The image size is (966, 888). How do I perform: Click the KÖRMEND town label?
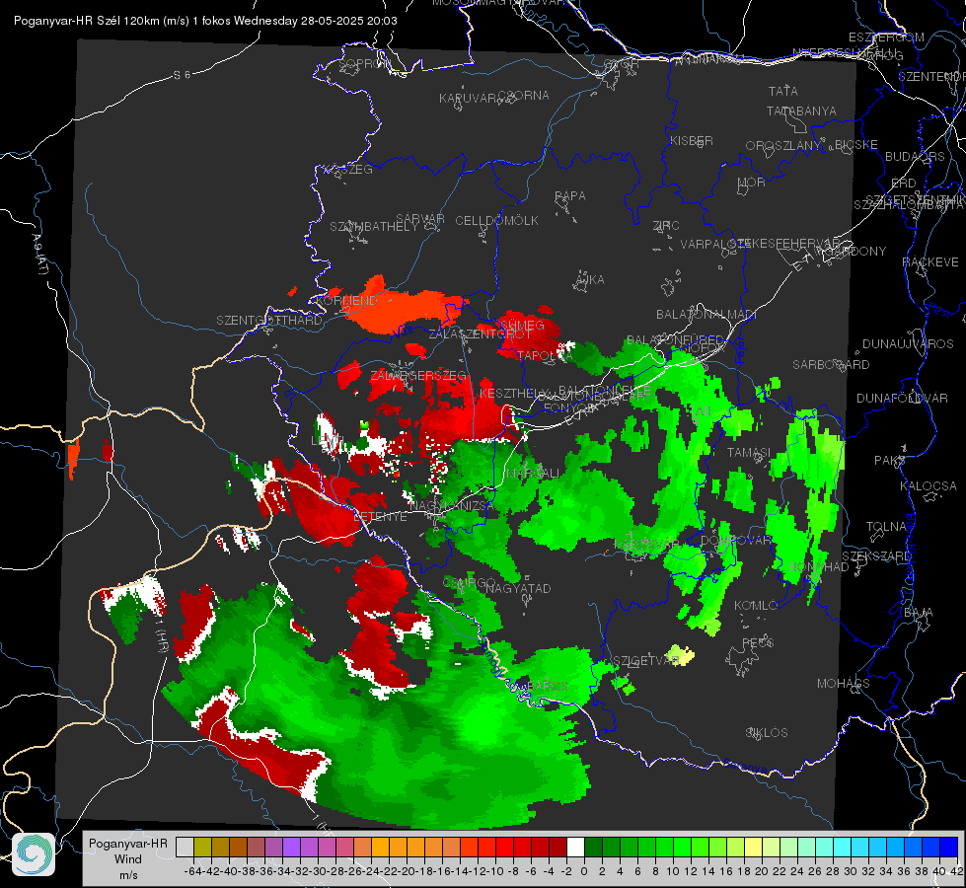[x=346, y=301]
